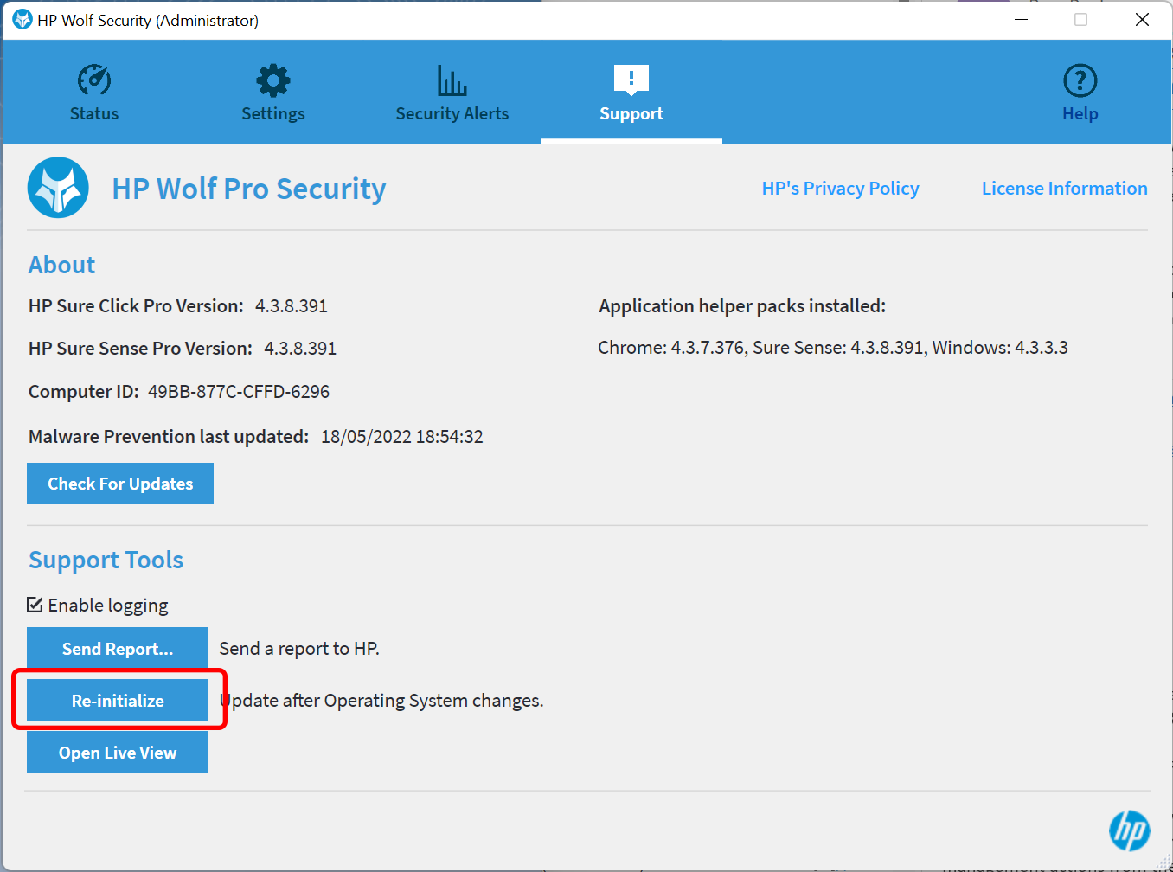The image size is (1173, 872).
Task: Click Check For Updates
Action: pos(119,483)
